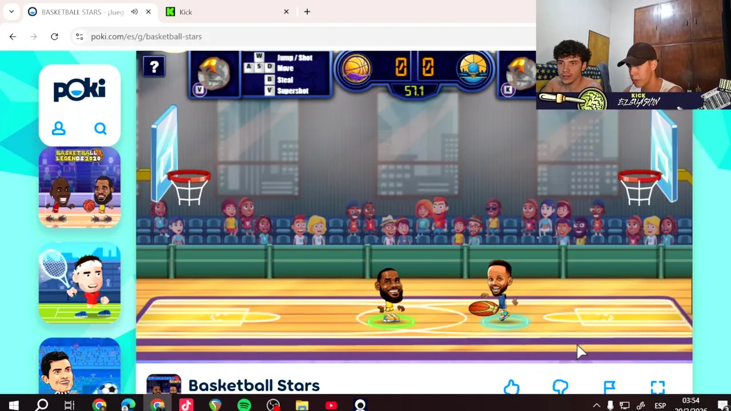This screenshot has height=411, width=731.
Task: Open File Explorer from taskbar
Action: click(x=302, y=405)
